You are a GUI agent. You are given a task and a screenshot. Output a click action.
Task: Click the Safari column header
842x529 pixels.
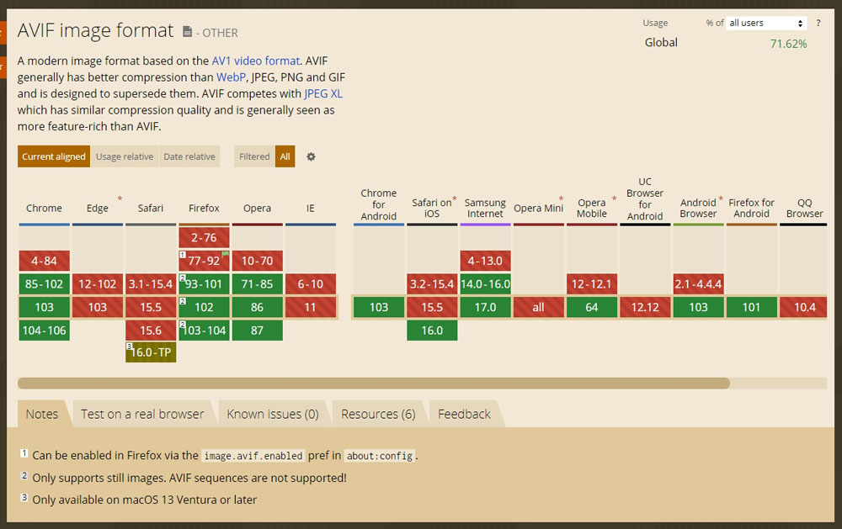[x=151, y=209]
